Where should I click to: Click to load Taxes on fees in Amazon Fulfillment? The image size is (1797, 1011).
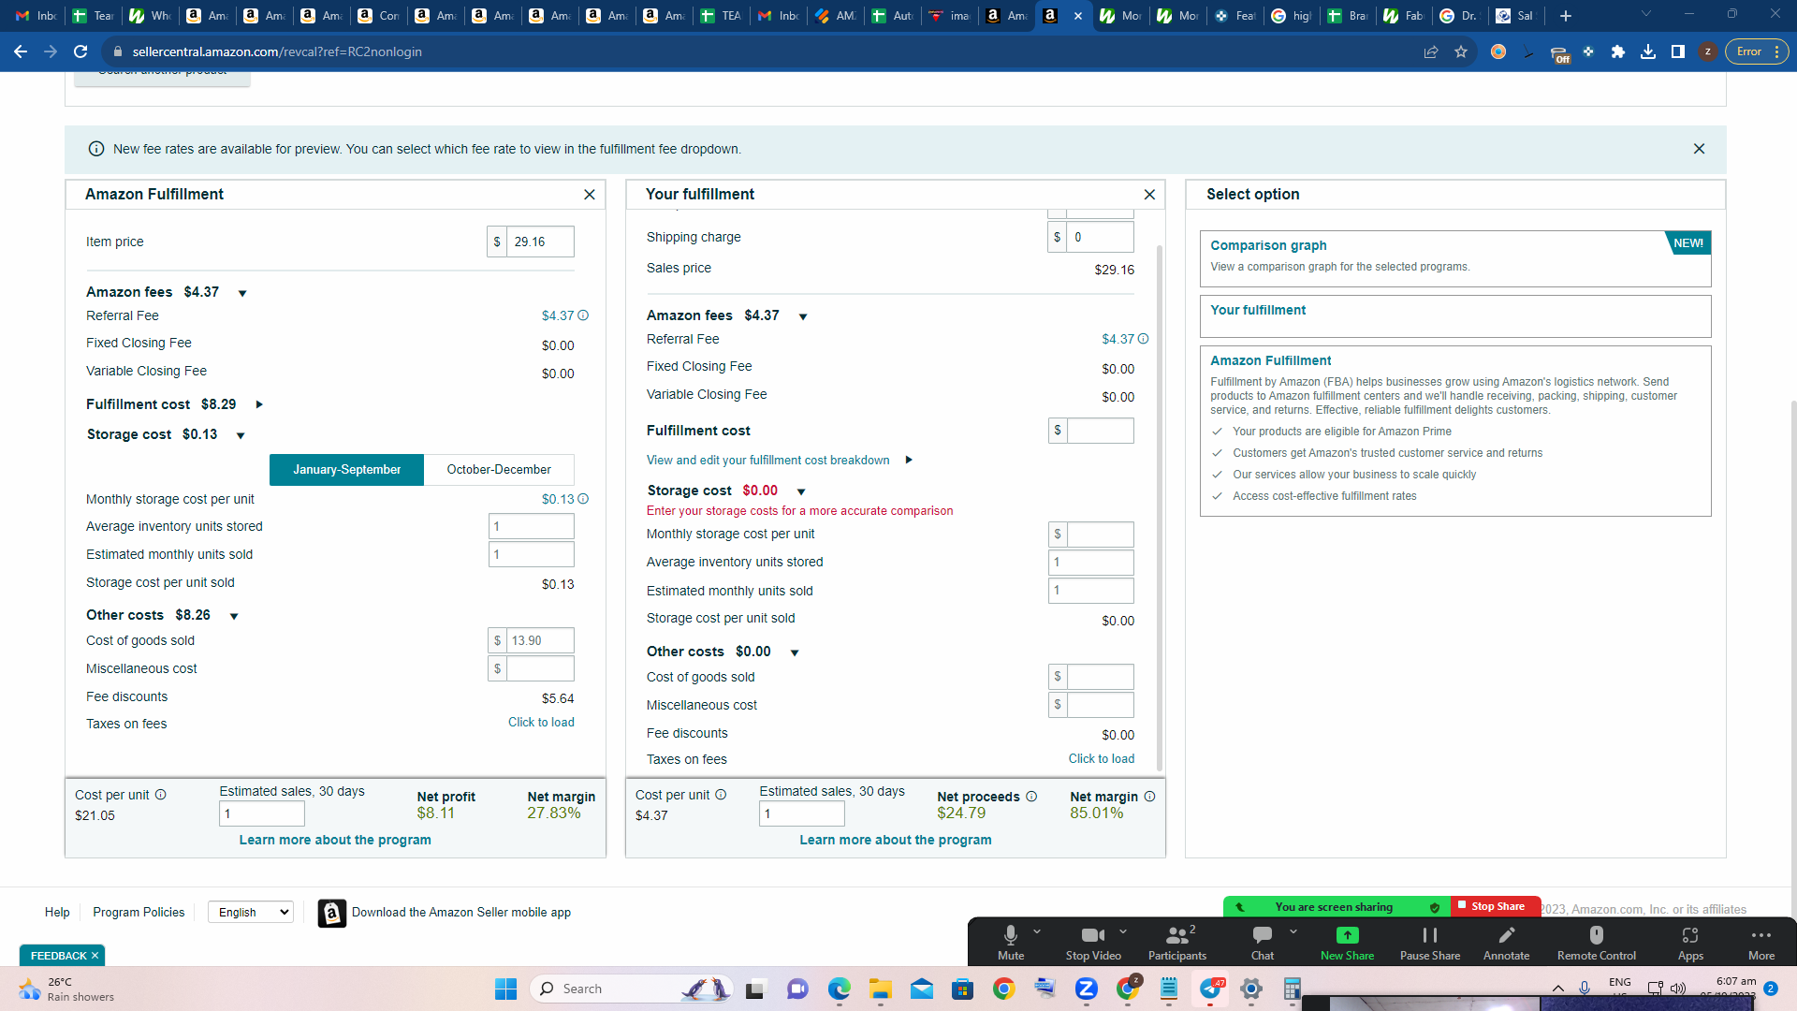(x=541, y=722)
